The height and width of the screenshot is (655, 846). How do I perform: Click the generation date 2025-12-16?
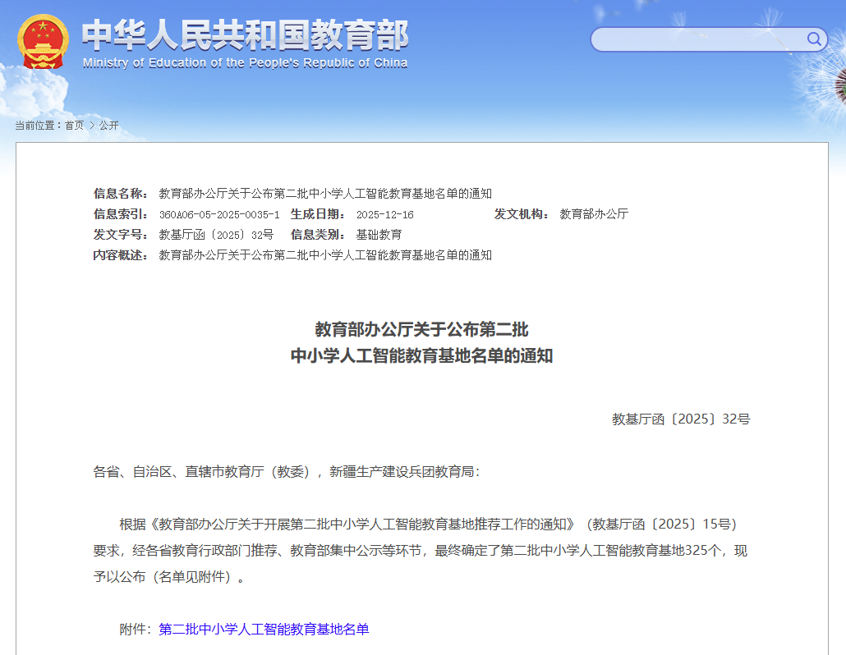point(383,214)
